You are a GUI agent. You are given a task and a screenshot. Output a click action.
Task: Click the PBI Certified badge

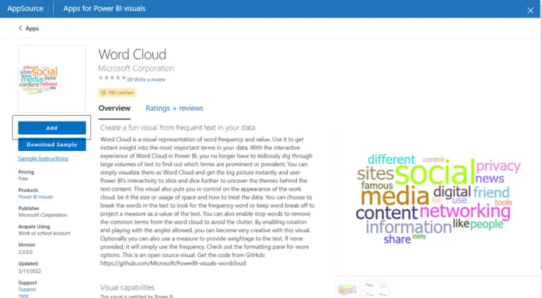[118, 93]
